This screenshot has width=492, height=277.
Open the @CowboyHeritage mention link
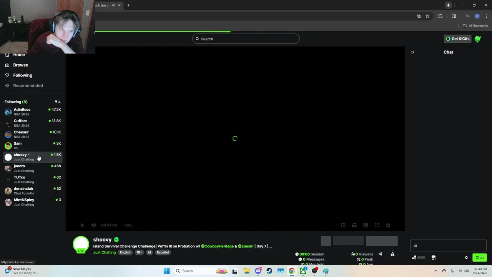217,246
